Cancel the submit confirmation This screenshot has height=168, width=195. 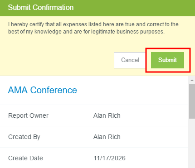pyautogui.click(x=130, y=60)
